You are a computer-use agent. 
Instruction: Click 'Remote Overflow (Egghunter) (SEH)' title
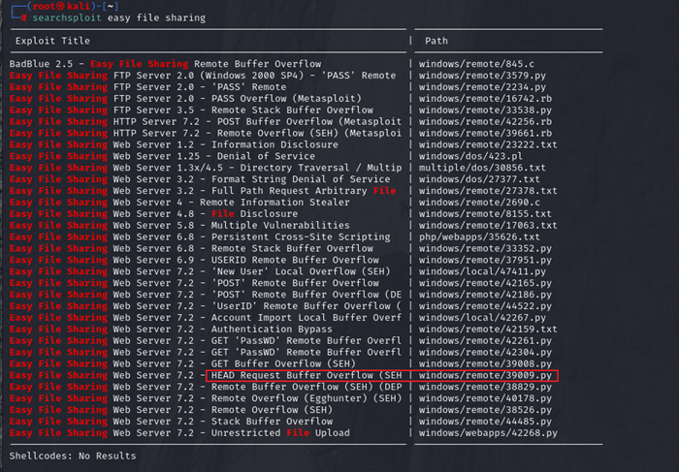click(307, 398)
